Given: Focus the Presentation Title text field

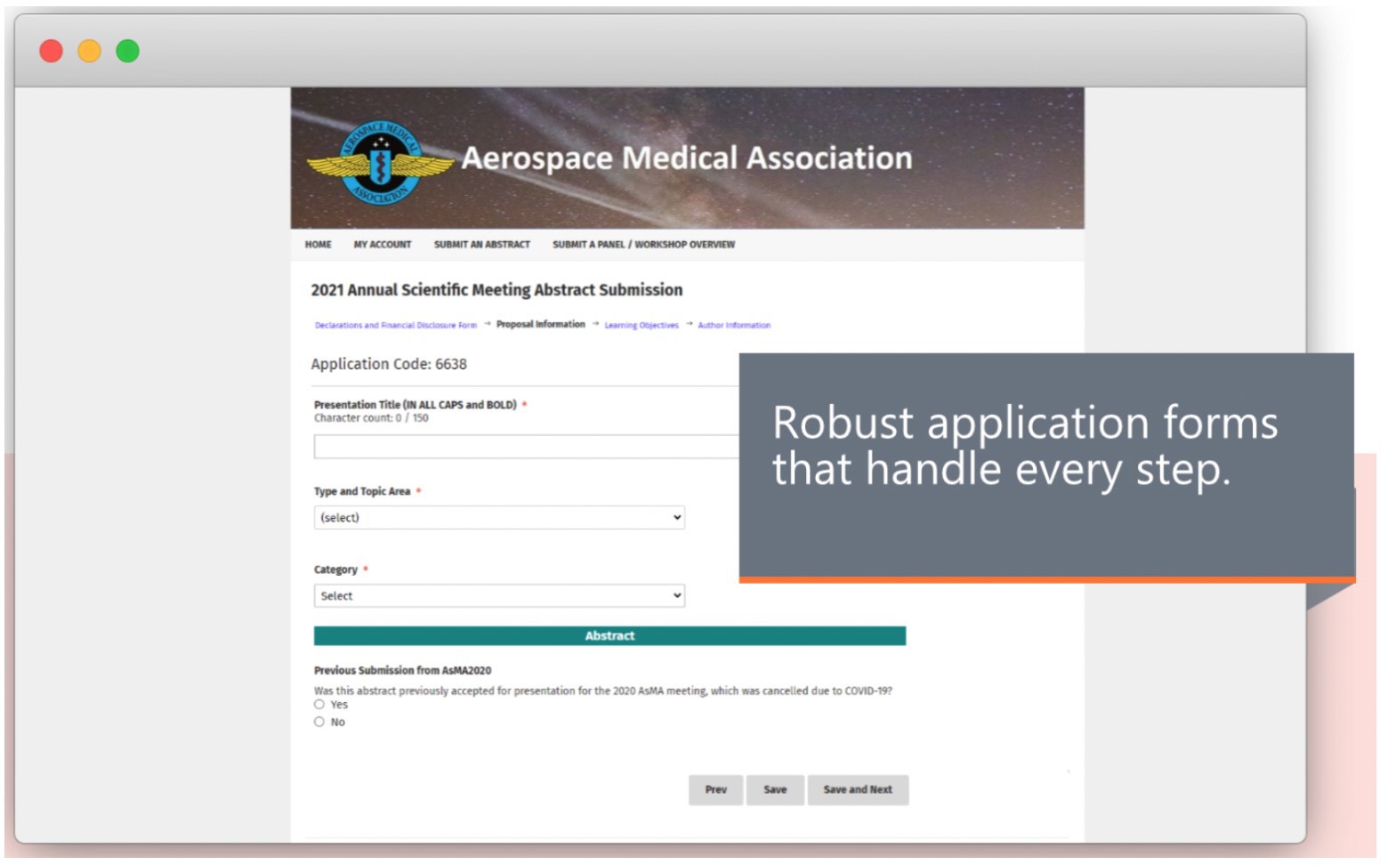Looking at the screenshot, I should pos(527,447).
